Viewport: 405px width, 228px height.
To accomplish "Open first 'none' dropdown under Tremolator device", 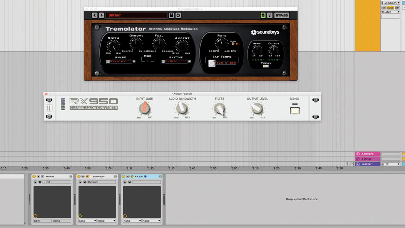I will [x=87, y=221].
